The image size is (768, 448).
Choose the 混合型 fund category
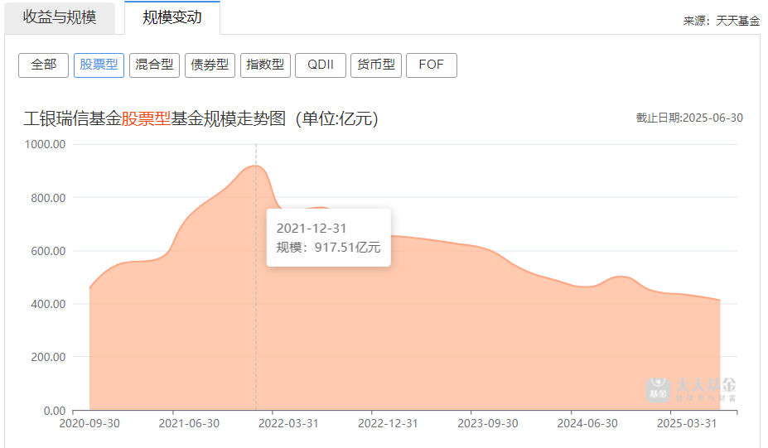pos(154,65)
